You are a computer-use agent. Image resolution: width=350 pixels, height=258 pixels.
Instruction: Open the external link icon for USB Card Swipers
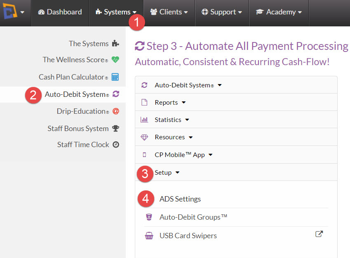(x=319, y=233)
